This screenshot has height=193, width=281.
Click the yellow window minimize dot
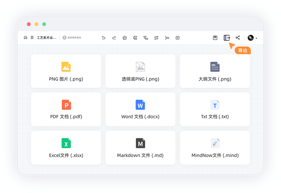(x=36, y=24)
